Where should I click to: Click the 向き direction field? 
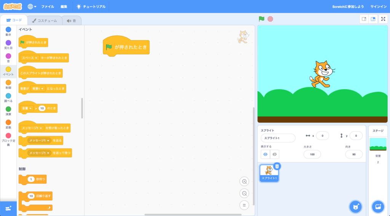tap(354, 154)
